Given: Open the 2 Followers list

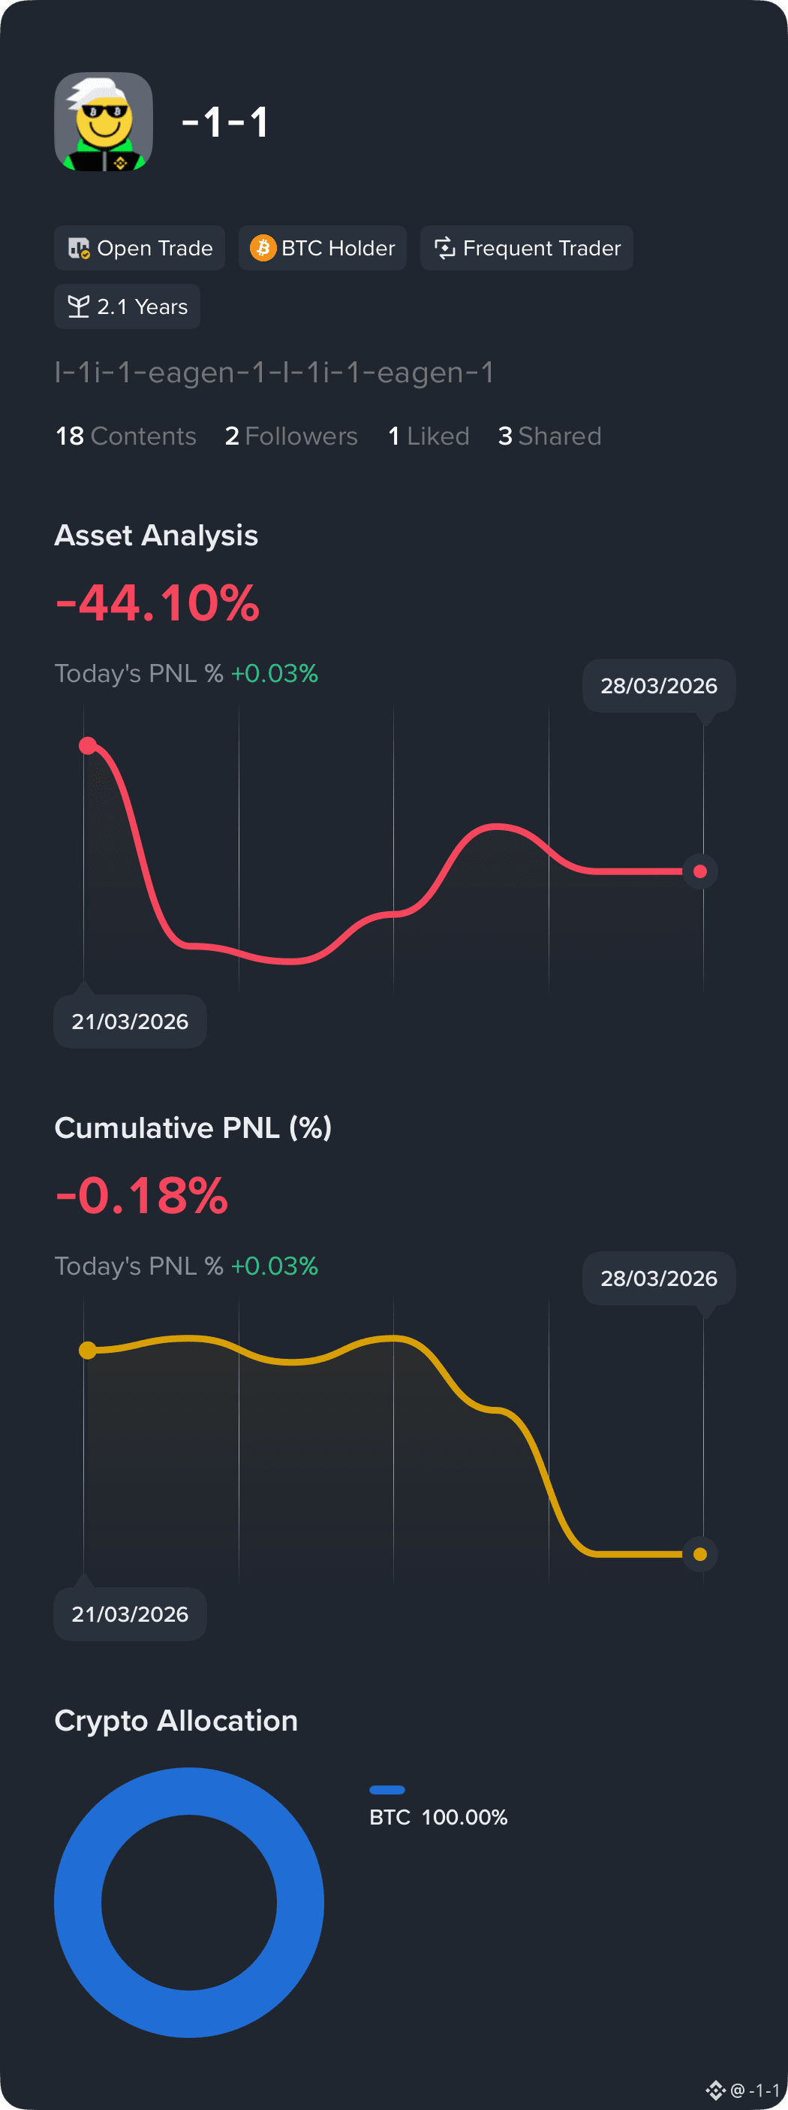Looking at the screenshot, I should [x=291, y=436].
